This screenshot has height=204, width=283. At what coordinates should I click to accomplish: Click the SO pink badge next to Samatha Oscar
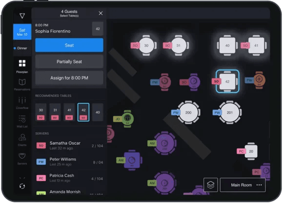tap(41, 146)
